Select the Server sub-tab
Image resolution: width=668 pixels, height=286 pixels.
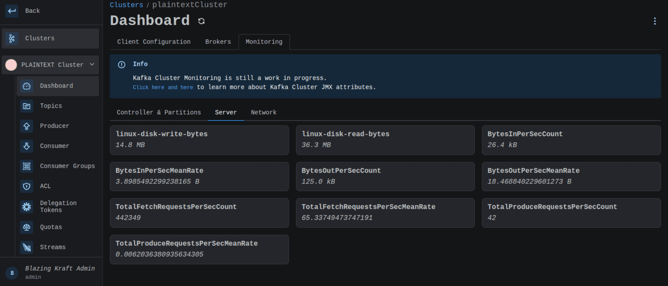click(x=226, y=112)
